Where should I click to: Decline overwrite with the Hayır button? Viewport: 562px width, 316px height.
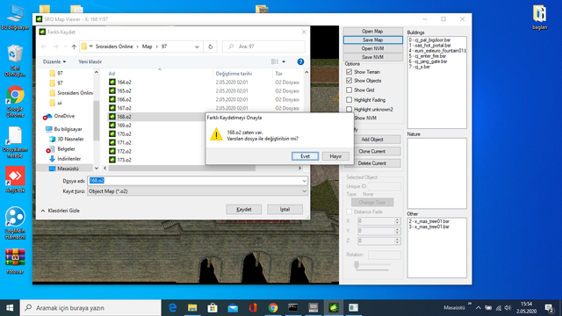pyautogui.click(x=335, y=156)
